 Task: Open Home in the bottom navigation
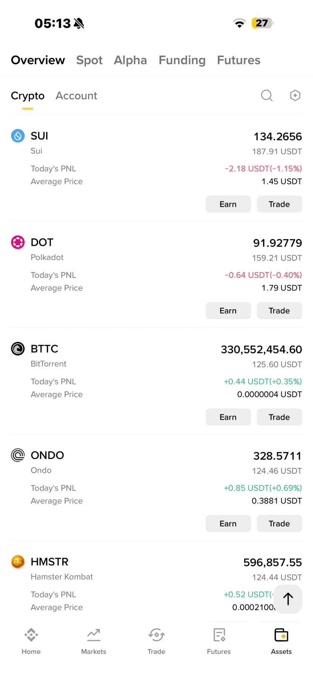click(x=31, y=641)
